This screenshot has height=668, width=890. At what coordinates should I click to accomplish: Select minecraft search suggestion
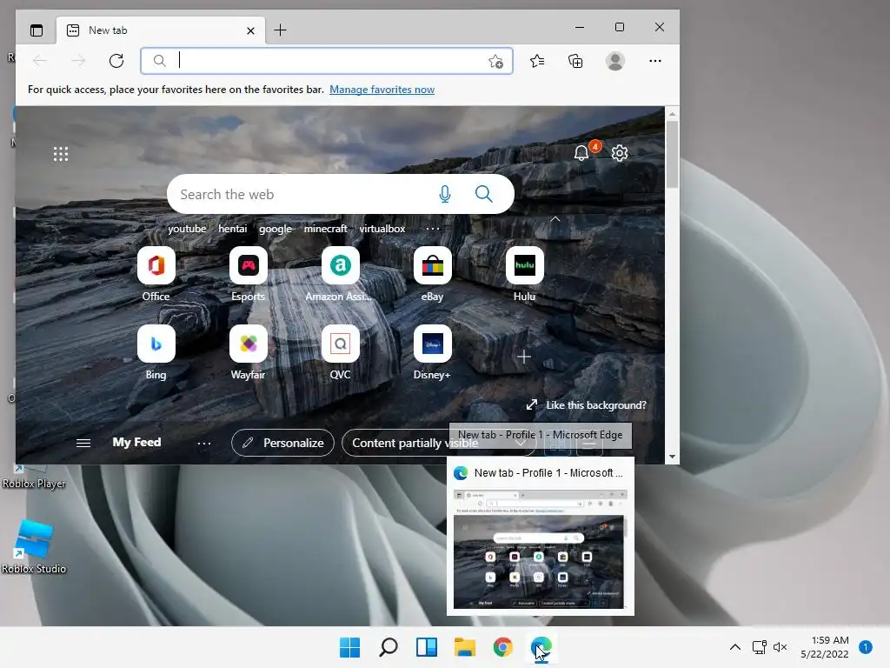pos(325,229)
